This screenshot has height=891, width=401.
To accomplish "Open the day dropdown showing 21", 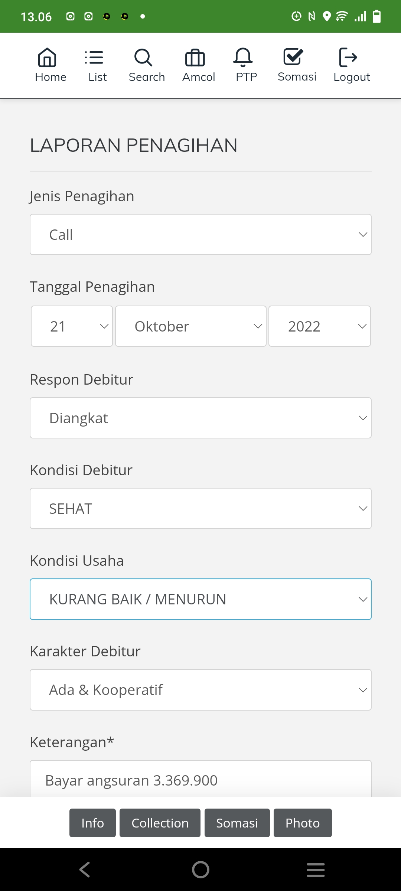I will click(72, 326).
